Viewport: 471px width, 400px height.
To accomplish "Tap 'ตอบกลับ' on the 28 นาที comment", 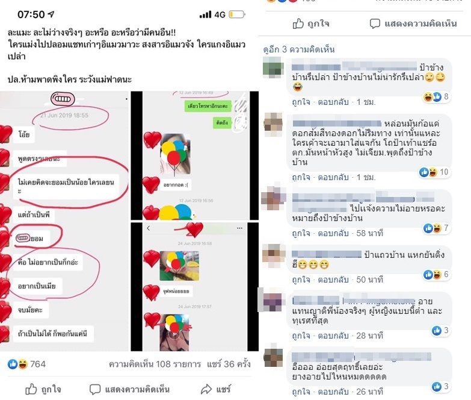I will pos(333,336).
